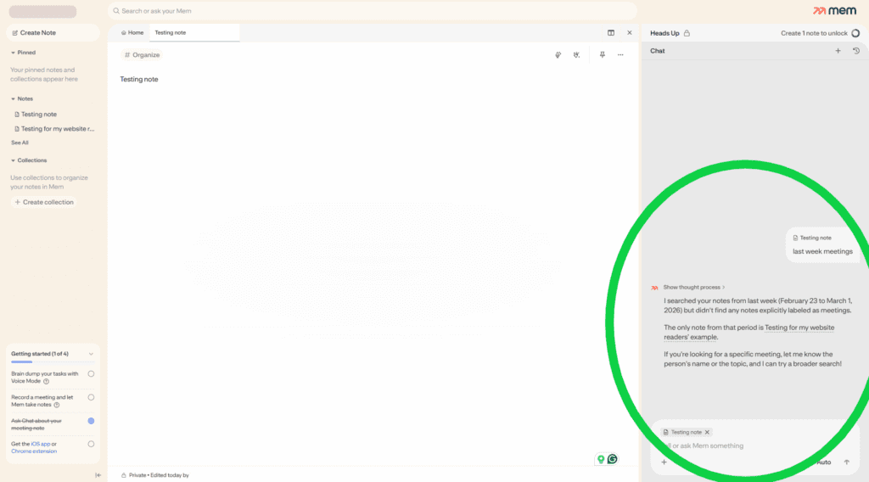Viewport: 869px width, 482px height.
Task: Click the Getting started progress bar
Action: [x=53, y=361]
